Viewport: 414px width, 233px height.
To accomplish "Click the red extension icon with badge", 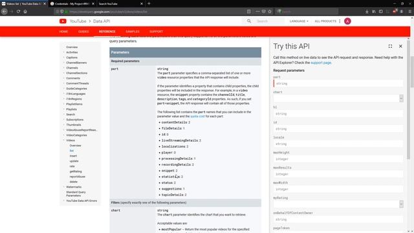I will click(x=395, y=12).
